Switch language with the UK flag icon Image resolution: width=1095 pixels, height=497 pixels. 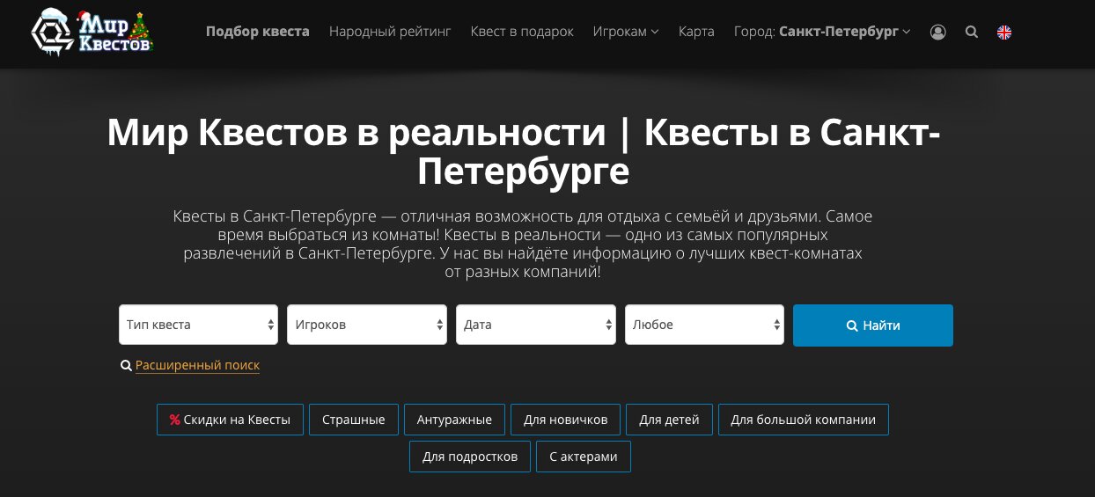pyautogui.click(x=1004, y=32)
